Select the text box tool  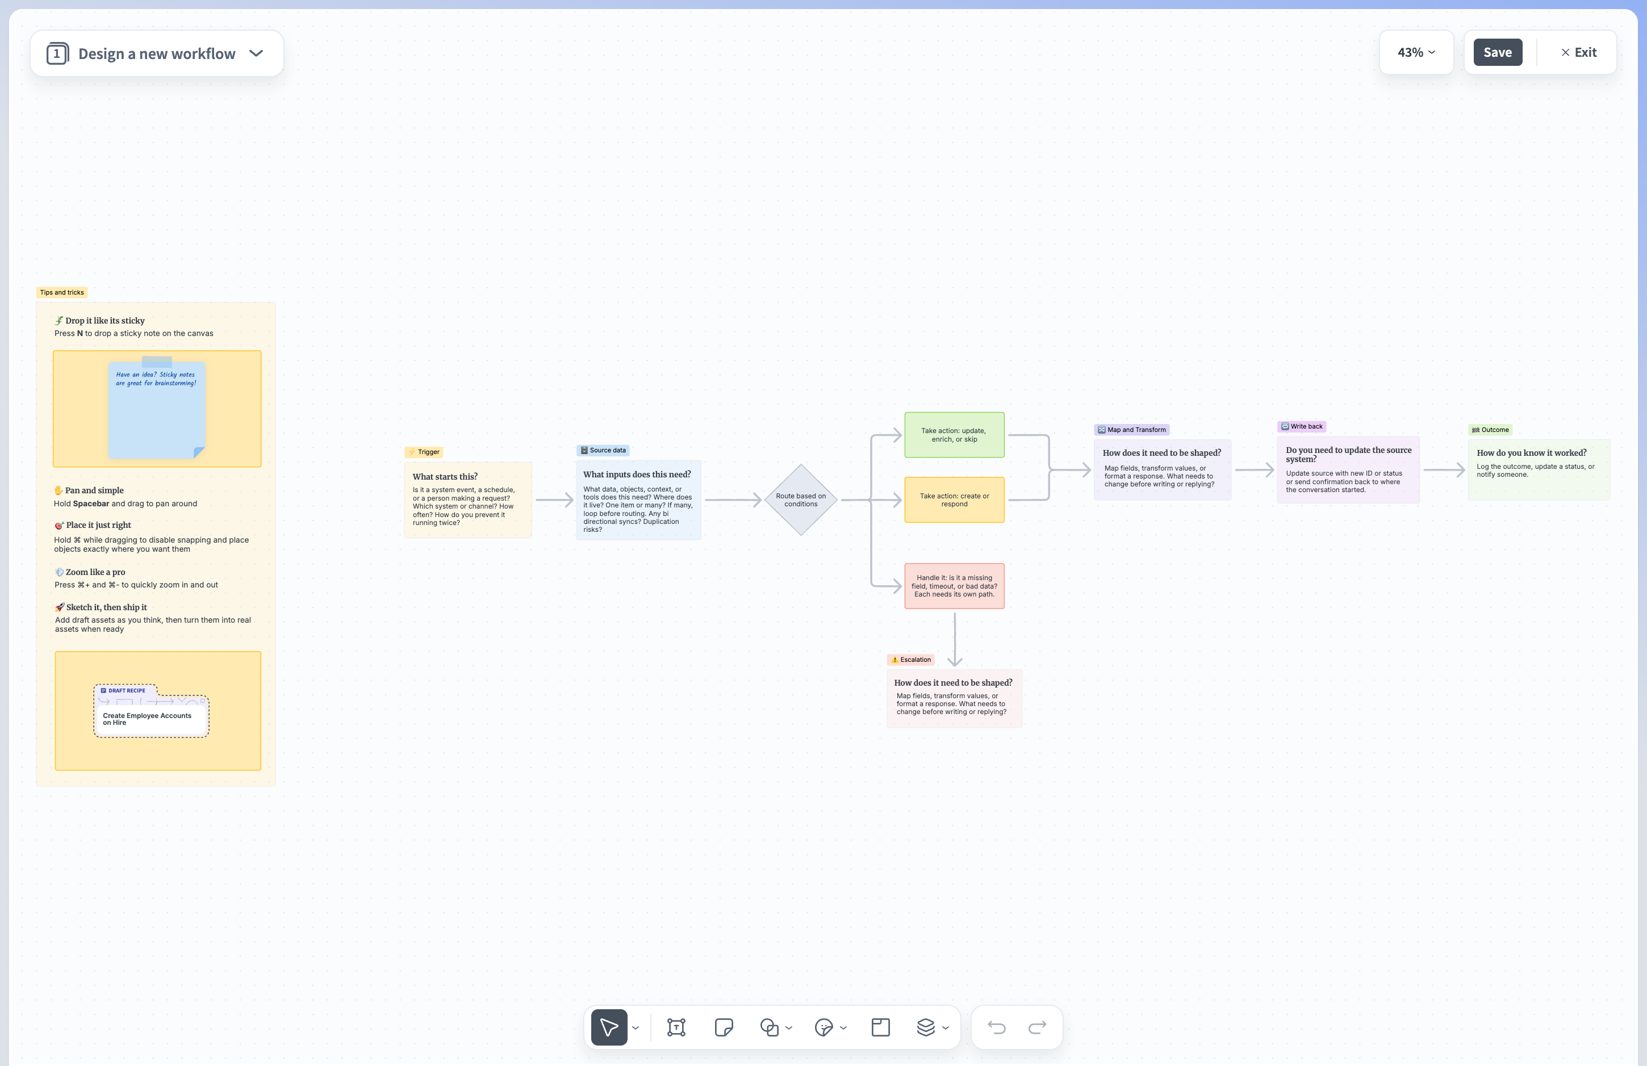(676, 1027)
